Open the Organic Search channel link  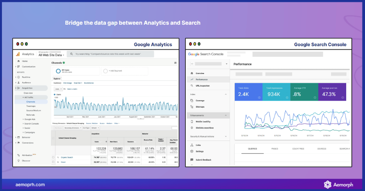67,157
